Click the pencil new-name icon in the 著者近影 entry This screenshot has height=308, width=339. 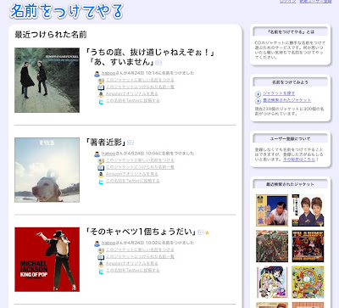(x=101, y=161)
